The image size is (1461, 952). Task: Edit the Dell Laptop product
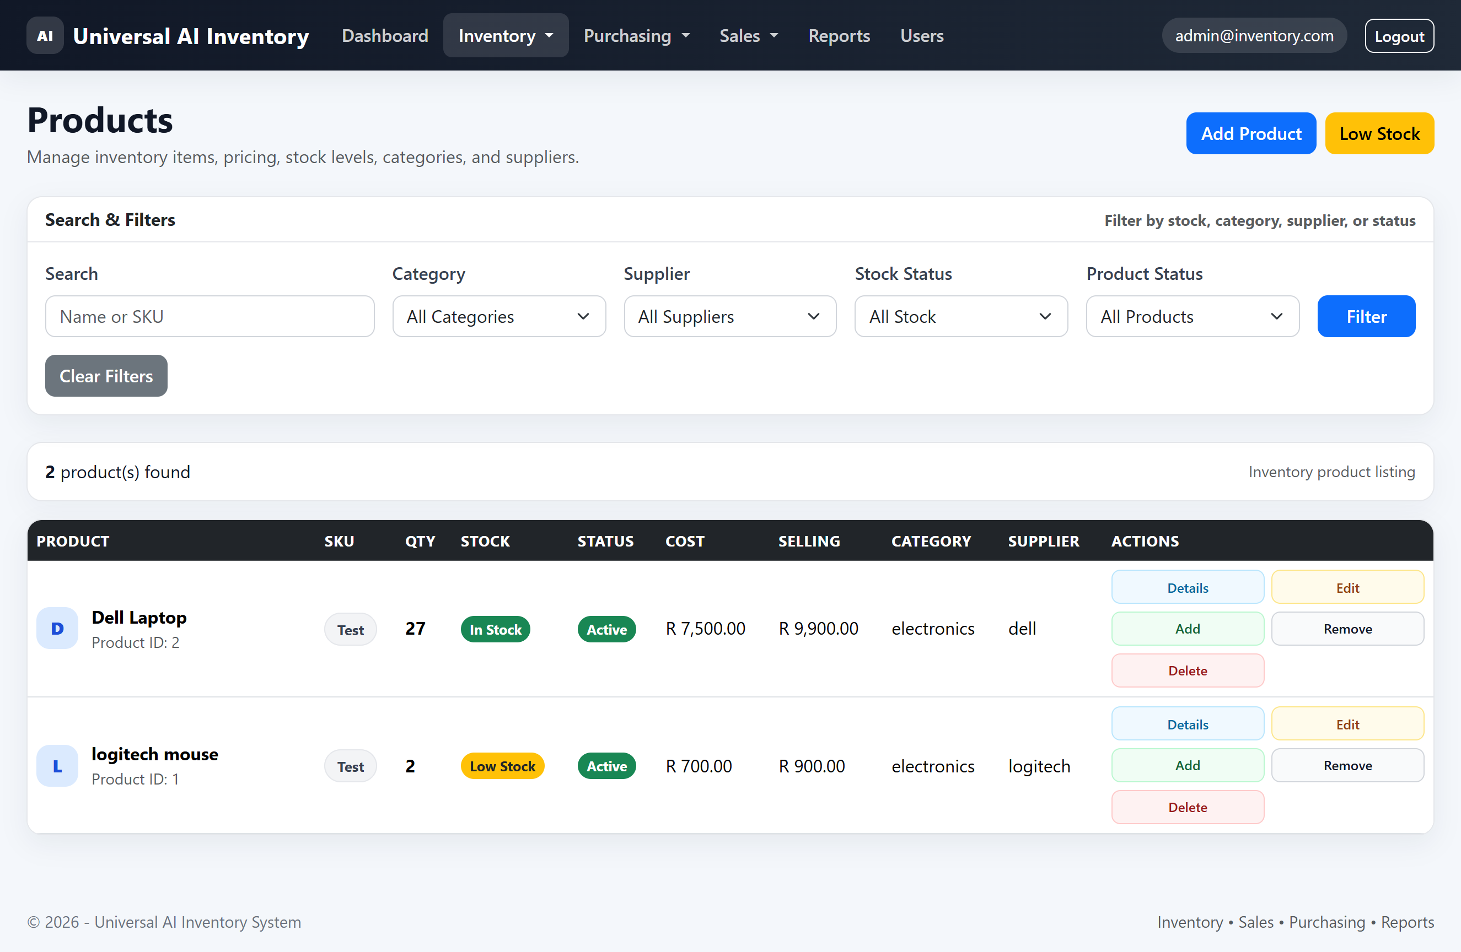click(1347, 587)
